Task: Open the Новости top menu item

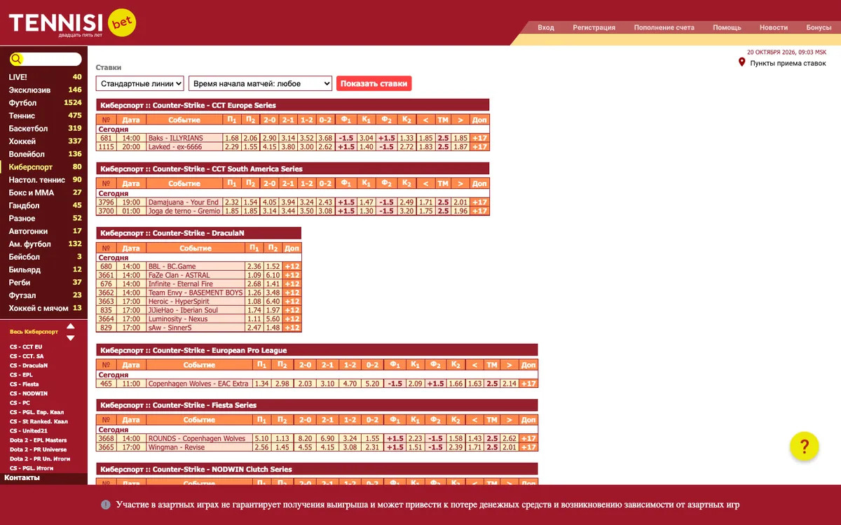Action: [x=774, y=27]
